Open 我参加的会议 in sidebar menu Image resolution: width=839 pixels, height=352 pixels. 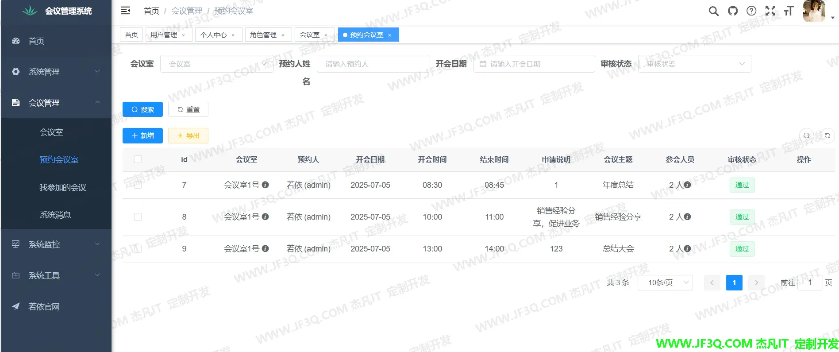click(63, 188)
